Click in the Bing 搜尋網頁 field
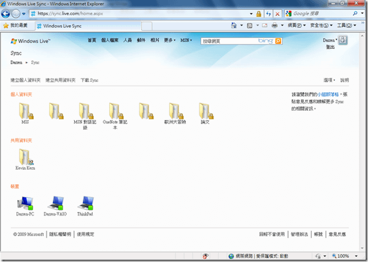 coord(229,41)
